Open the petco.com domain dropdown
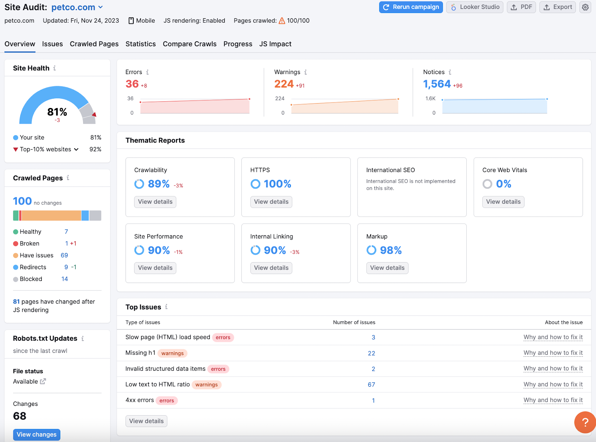 [100, 7]
